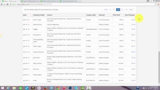The image size is (160, 90).
Task: Open the Windows Start button
Action: pyautogui.click(x=2, y=88)
